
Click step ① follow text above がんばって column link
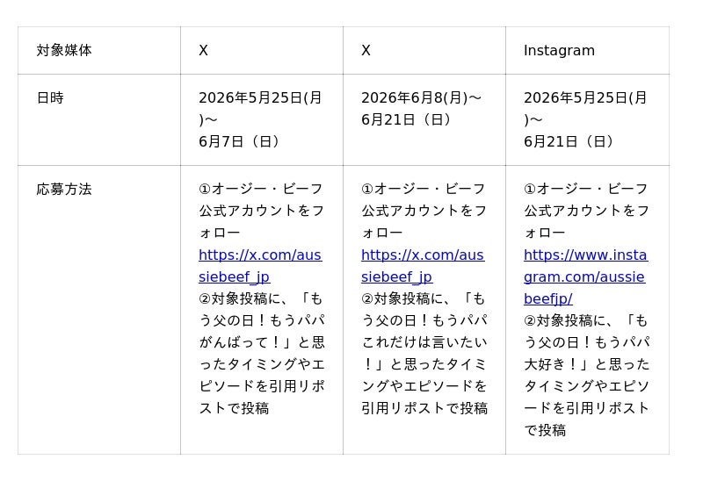tap(262, 211)
